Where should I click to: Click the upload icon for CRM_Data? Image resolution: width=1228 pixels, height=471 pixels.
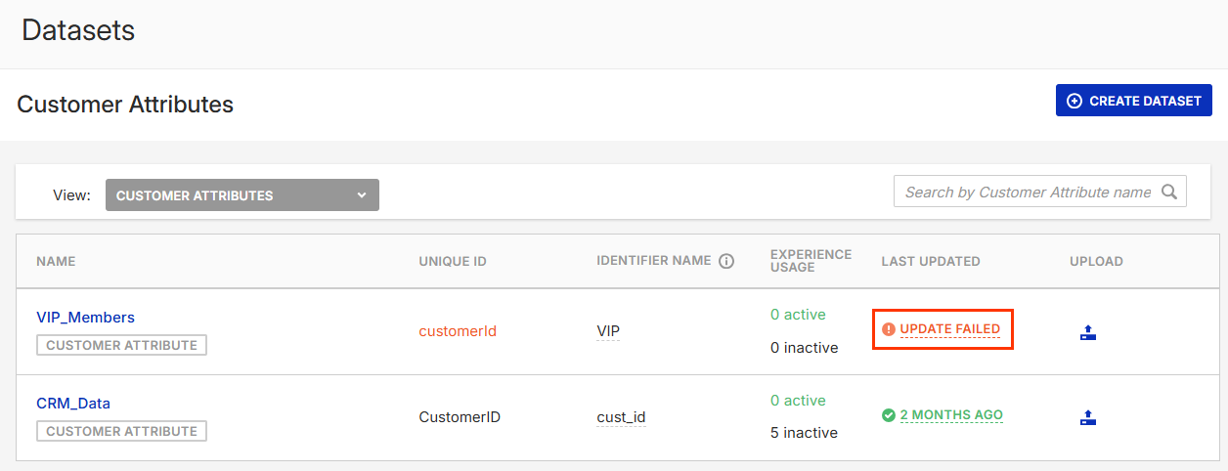tap(1088, 417)
